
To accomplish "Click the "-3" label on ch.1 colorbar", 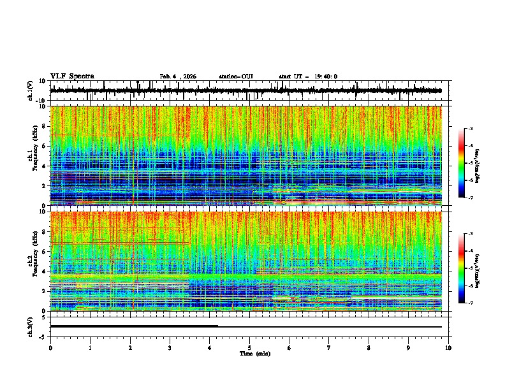I will (x=470, y=128).
